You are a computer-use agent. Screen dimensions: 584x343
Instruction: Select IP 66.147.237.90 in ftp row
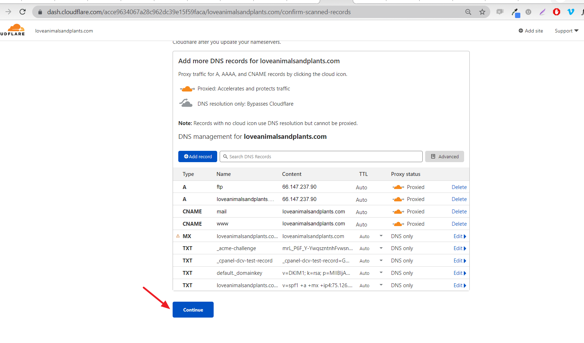[x=299, y=187]
